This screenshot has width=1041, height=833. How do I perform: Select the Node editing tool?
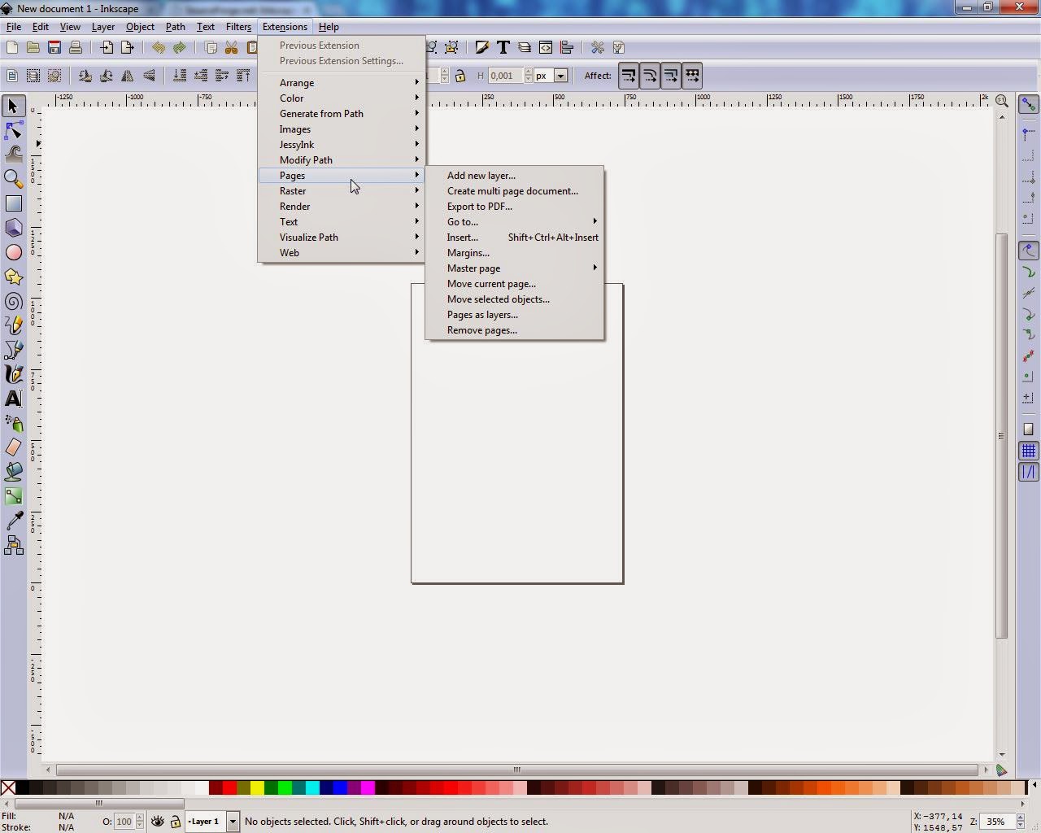[x=14, y=130]
